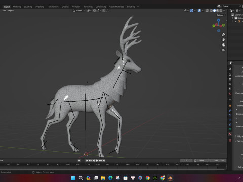Open the World properties tab
Viewport: 243px width, 182px height.
(230, 94)
